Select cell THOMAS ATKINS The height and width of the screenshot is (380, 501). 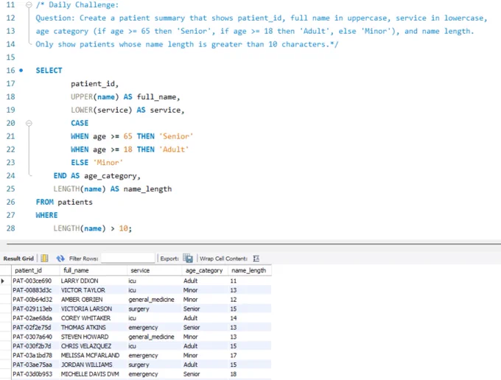coord(83,327)
